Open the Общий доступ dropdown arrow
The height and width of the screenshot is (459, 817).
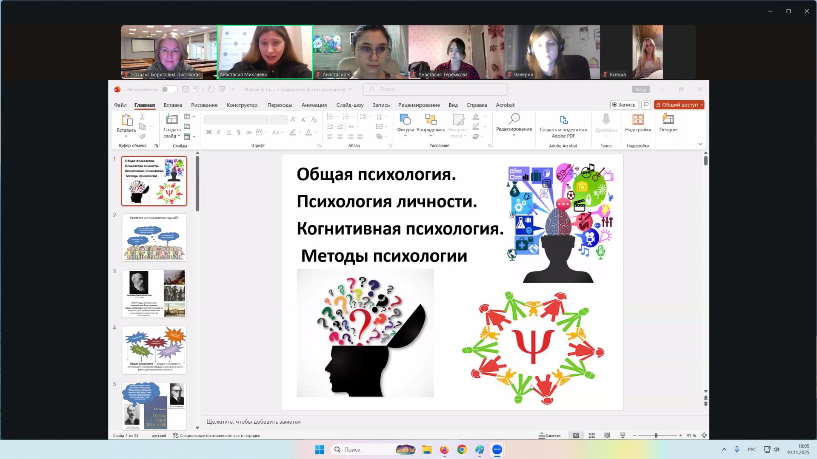coord(702,105)
